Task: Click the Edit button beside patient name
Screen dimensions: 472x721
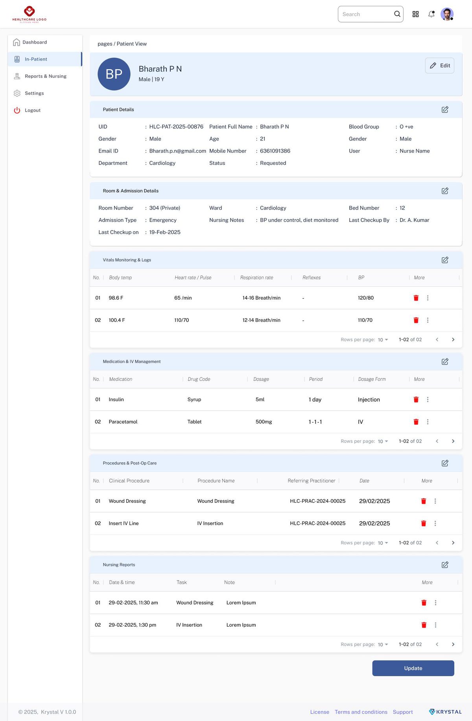Action: [440, 66]
